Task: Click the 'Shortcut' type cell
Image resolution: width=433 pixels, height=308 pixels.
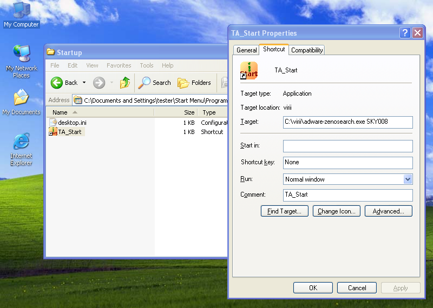Action: [x=212, y=132]
